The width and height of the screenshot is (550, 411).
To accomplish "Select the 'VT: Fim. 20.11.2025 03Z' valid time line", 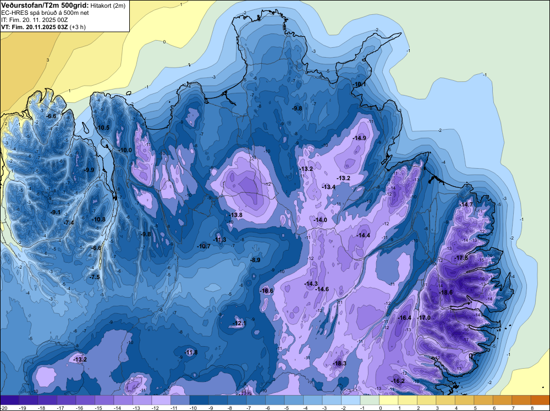I will (35, 26).
